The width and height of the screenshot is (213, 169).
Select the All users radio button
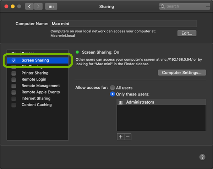pyautogui.click(x=113, y=88)
